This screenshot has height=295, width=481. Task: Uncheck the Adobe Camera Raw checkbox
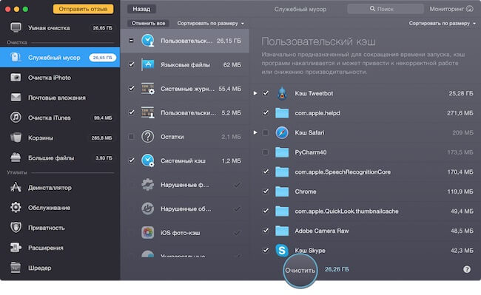pos(266,231)
